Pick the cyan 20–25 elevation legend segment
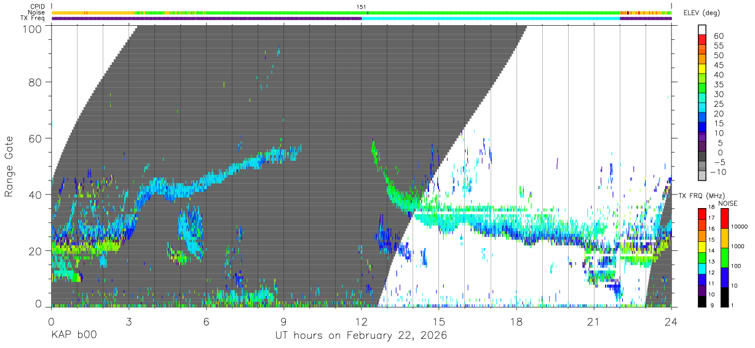 [x=702, y=109]
